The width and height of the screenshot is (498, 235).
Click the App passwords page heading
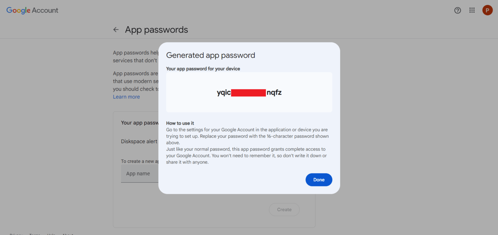(156, 30)
